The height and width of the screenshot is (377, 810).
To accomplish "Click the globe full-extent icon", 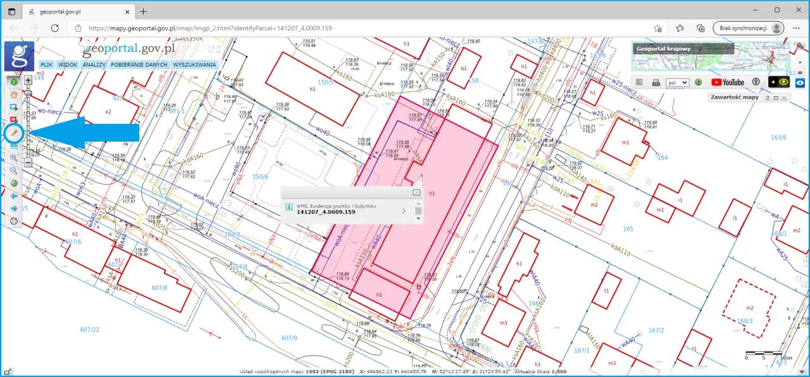I will (14, 182).
